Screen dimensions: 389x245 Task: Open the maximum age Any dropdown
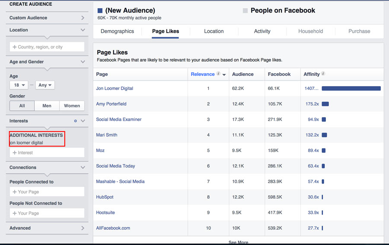click(x=45, y=85)
